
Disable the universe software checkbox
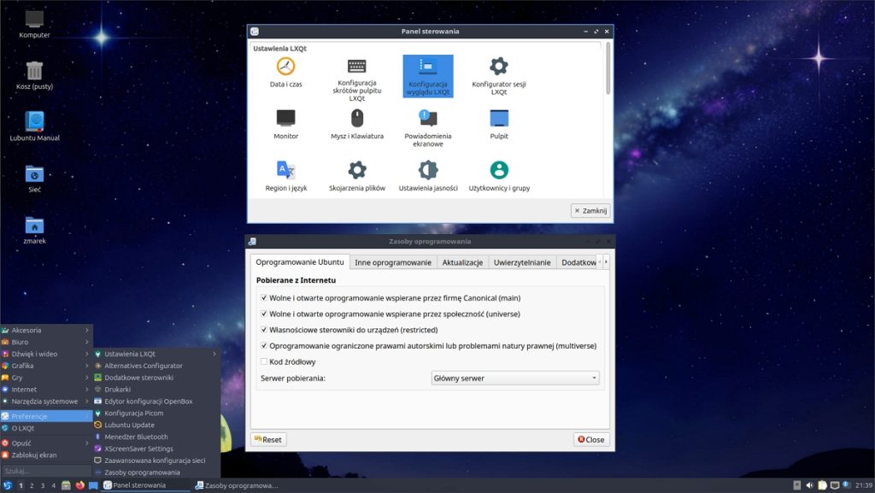[x=266, y=314]
